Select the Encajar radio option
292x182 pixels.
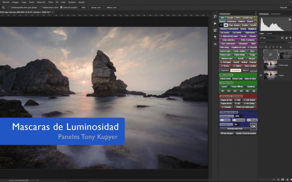pos(249,120)
